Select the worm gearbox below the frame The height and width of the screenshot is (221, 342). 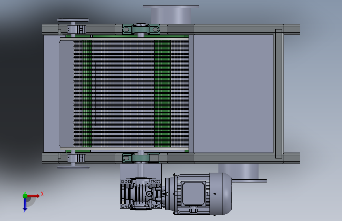[141, 193]
